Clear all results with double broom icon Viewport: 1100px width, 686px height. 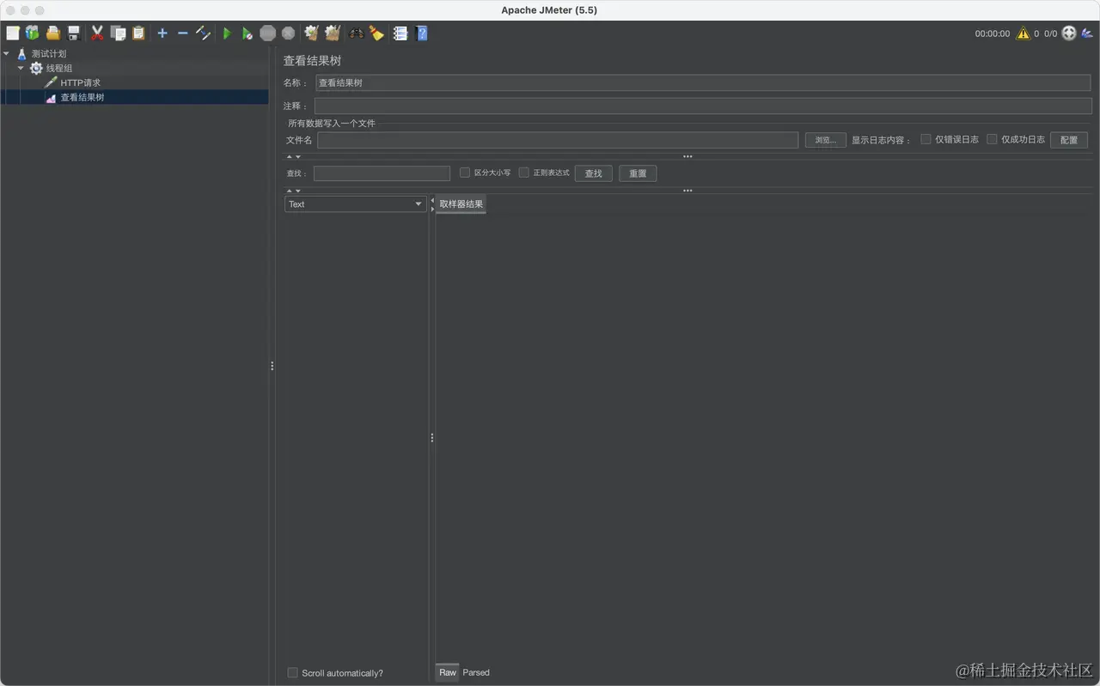point(333,33)
